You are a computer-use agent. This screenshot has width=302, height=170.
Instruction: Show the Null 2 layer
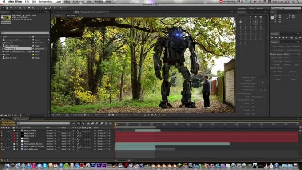tap(2, 138)
